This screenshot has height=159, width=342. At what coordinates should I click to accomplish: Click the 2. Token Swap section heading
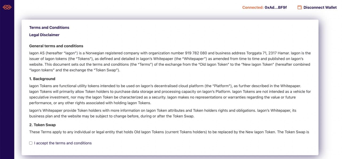[x=42, y=125]
